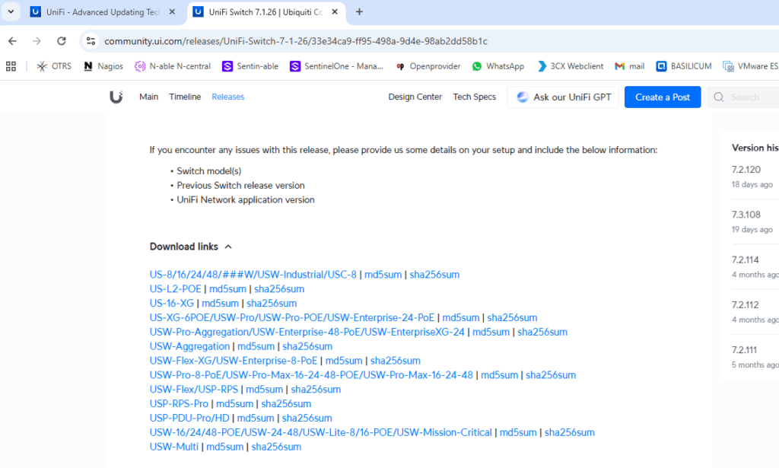
Task: Download USP-RPS-Pro firmware
Action: (179, 404)
